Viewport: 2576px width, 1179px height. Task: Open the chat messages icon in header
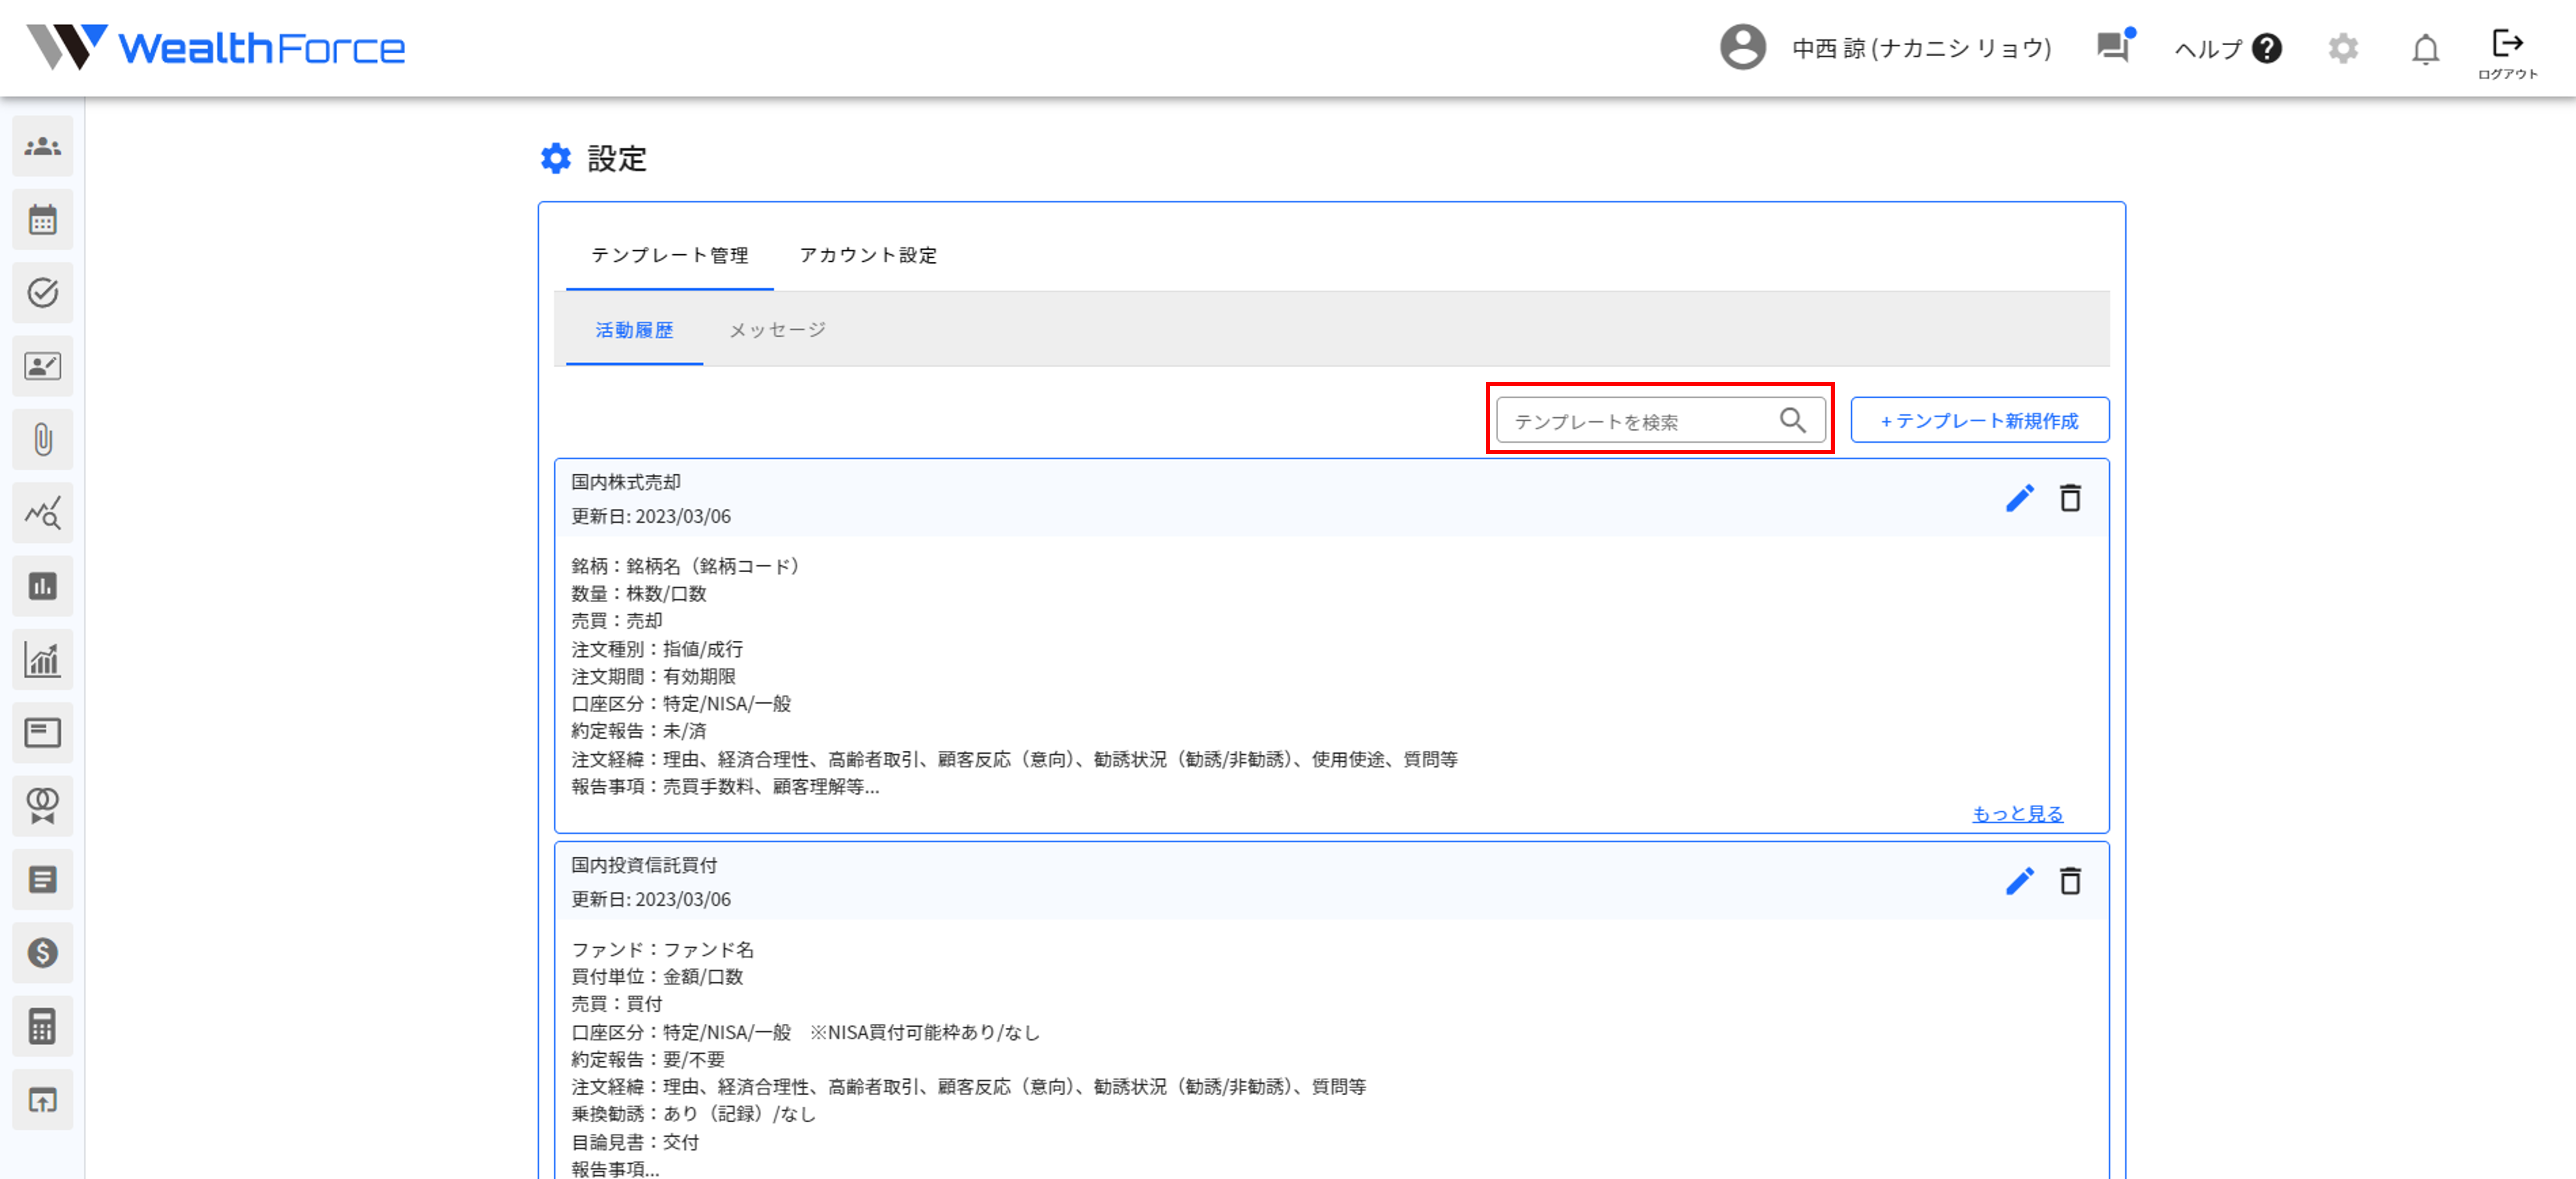click(2113, 47)
